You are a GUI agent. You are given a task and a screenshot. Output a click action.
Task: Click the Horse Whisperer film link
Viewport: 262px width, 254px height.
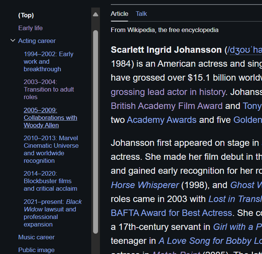click(x=145, y=185)
